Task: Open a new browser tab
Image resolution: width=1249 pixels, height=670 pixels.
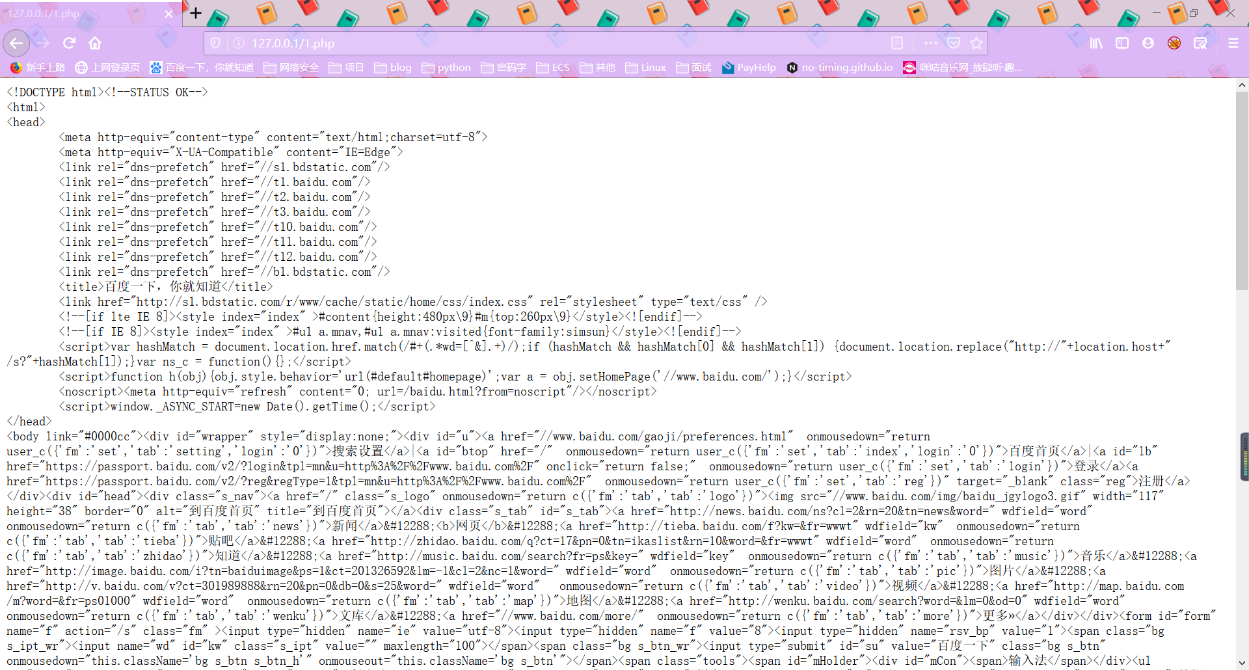Action: point(196,13)
